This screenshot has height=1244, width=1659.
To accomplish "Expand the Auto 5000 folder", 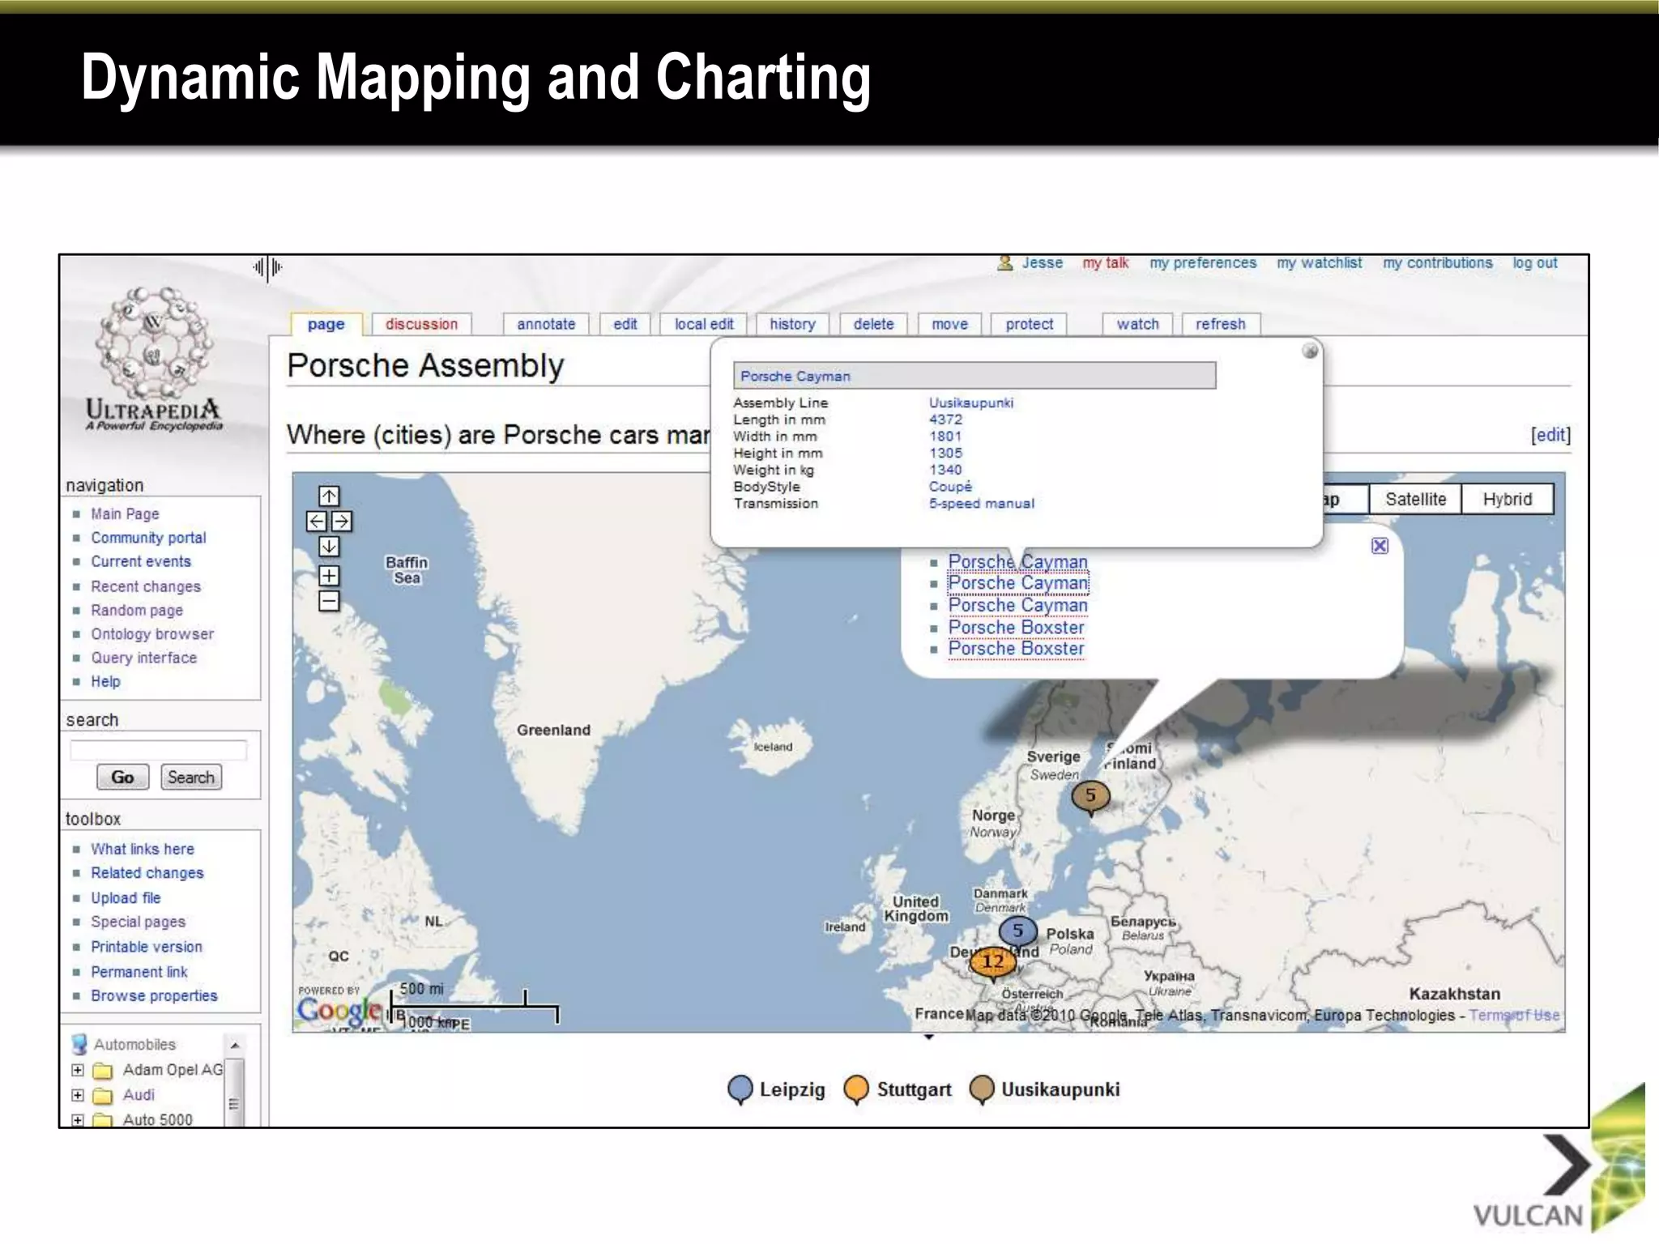I will click(78, 1120).
